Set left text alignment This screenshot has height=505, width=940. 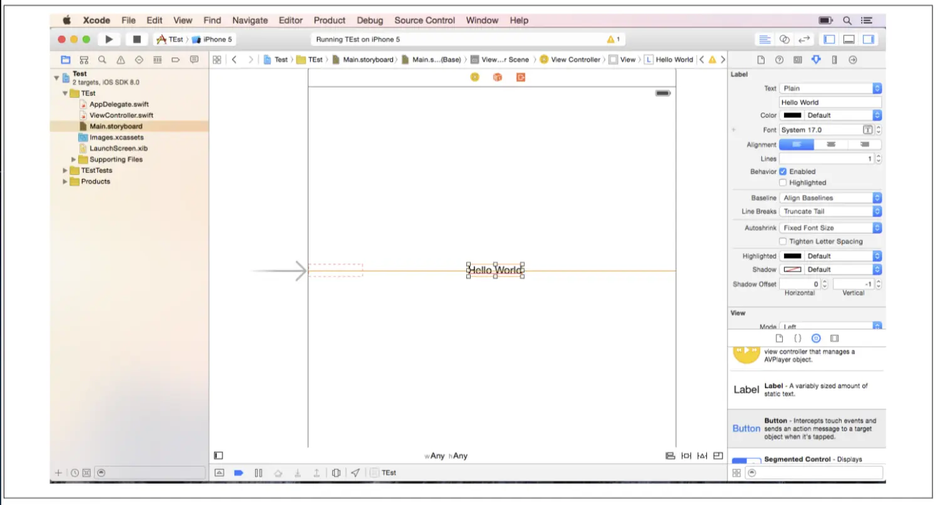(x=796, y=145)
